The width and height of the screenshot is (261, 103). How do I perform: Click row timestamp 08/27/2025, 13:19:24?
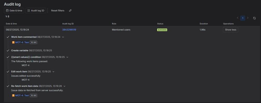pos(18,30)
